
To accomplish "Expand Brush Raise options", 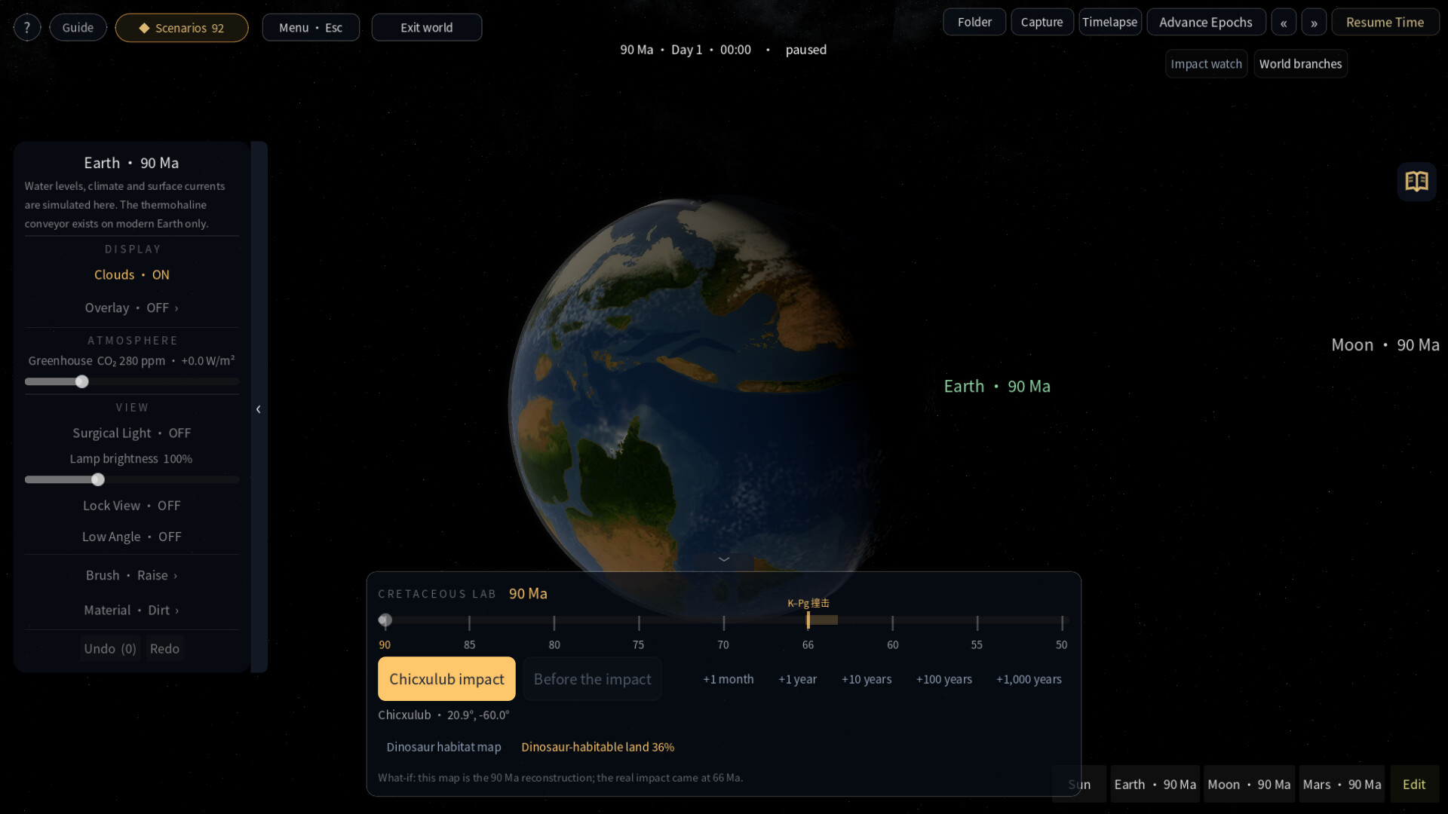I will point(132,575).
